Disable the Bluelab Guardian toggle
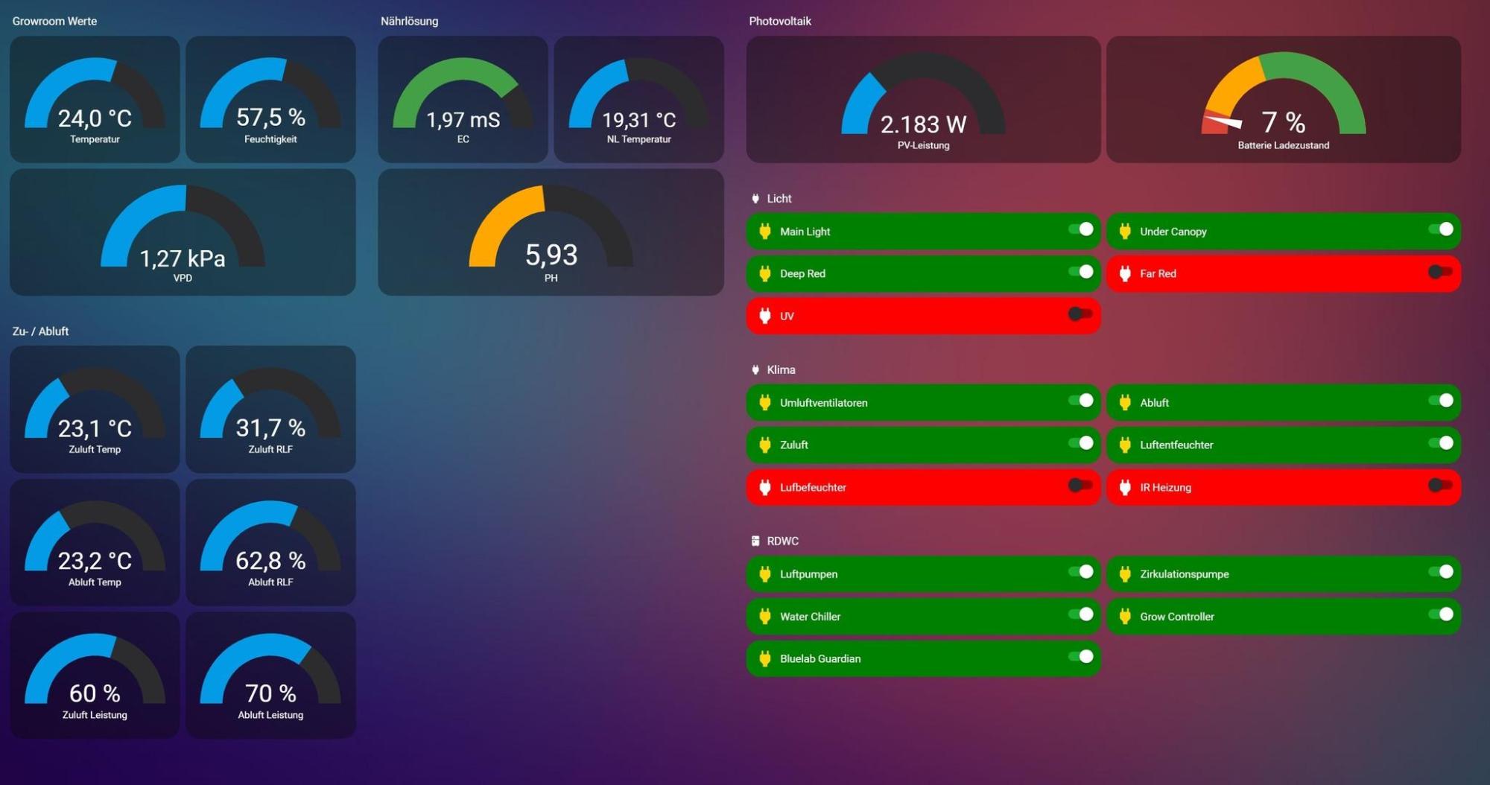The height and width of the screenshot is (785, 1490). 1080,657
